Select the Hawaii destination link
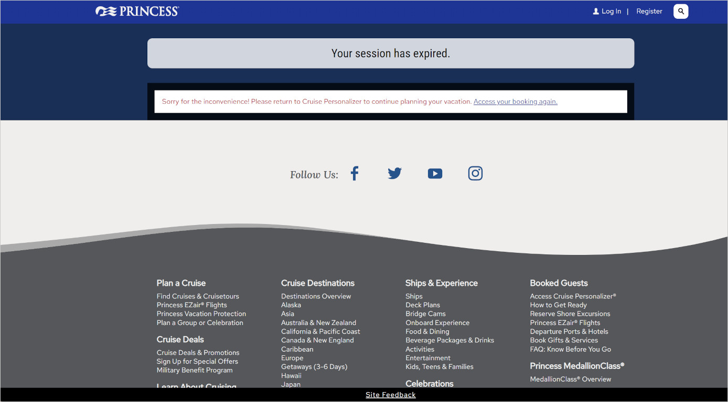728x402 pixels. [x=291, y=376]
